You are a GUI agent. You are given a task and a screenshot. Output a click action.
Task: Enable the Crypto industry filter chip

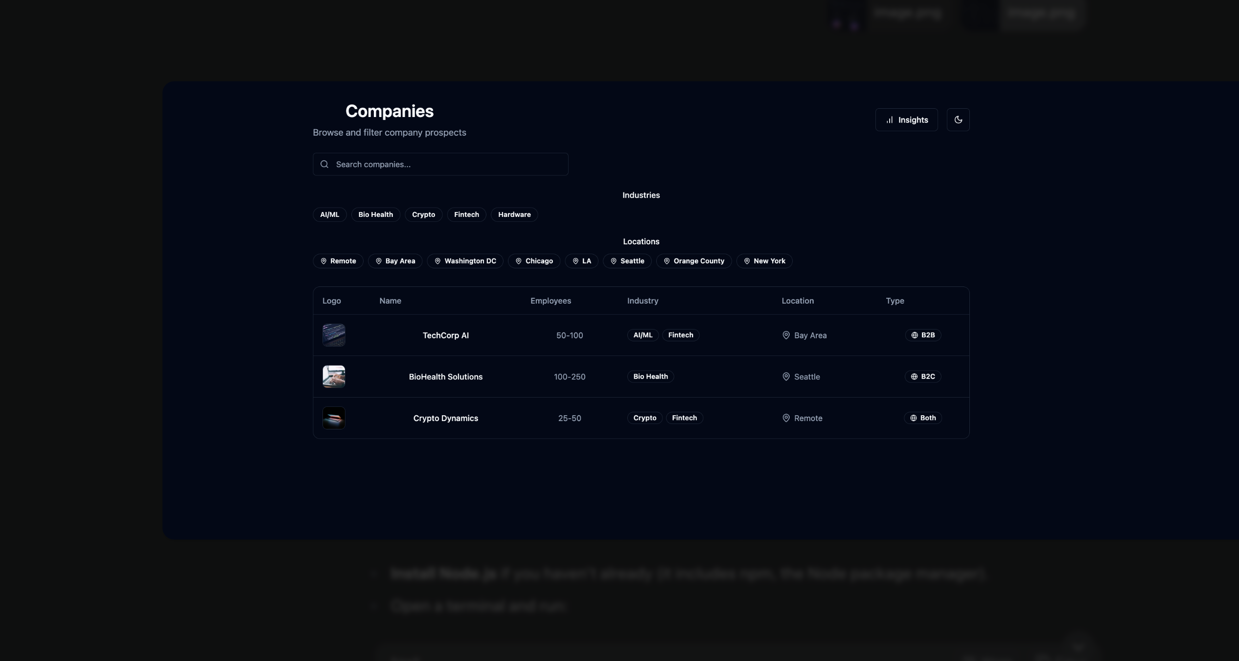coord(423,214)
